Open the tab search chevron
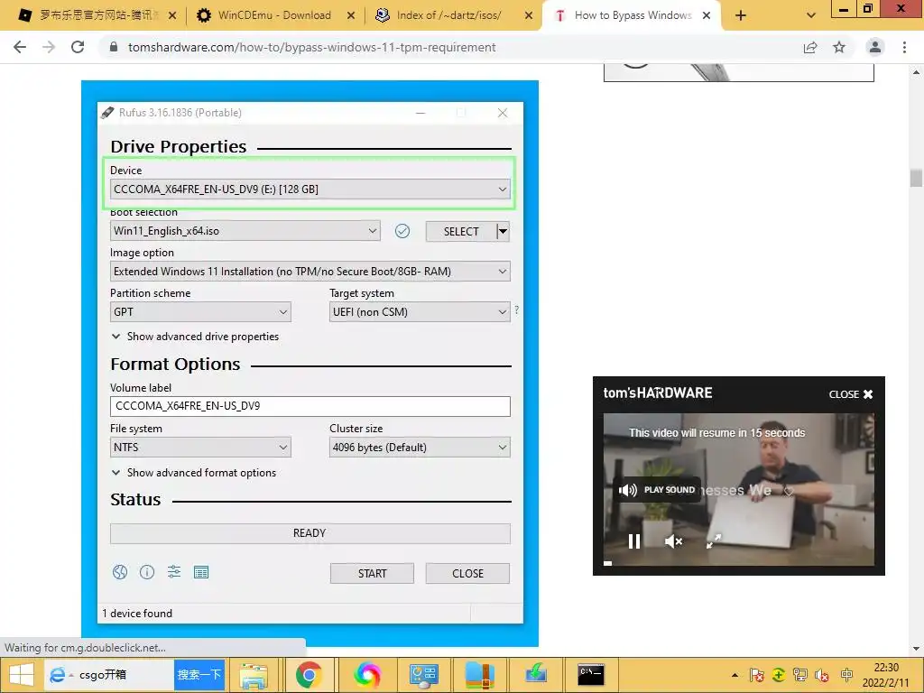 tap(811, 15)
